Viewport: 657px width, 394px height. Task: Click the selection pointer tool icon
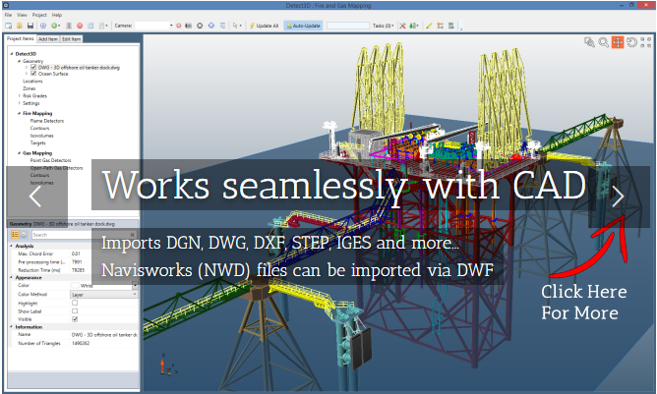235,26
